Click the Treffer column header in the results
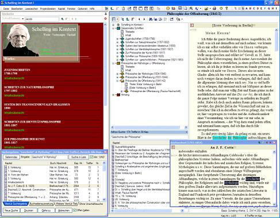The width and height of the screenshot is (280, 218). (x=90, y=163)
